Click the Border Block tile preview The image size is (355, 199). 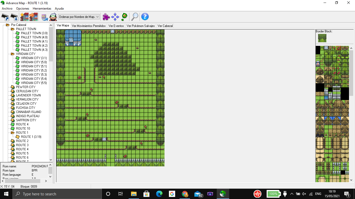click(x=322, y=38)
